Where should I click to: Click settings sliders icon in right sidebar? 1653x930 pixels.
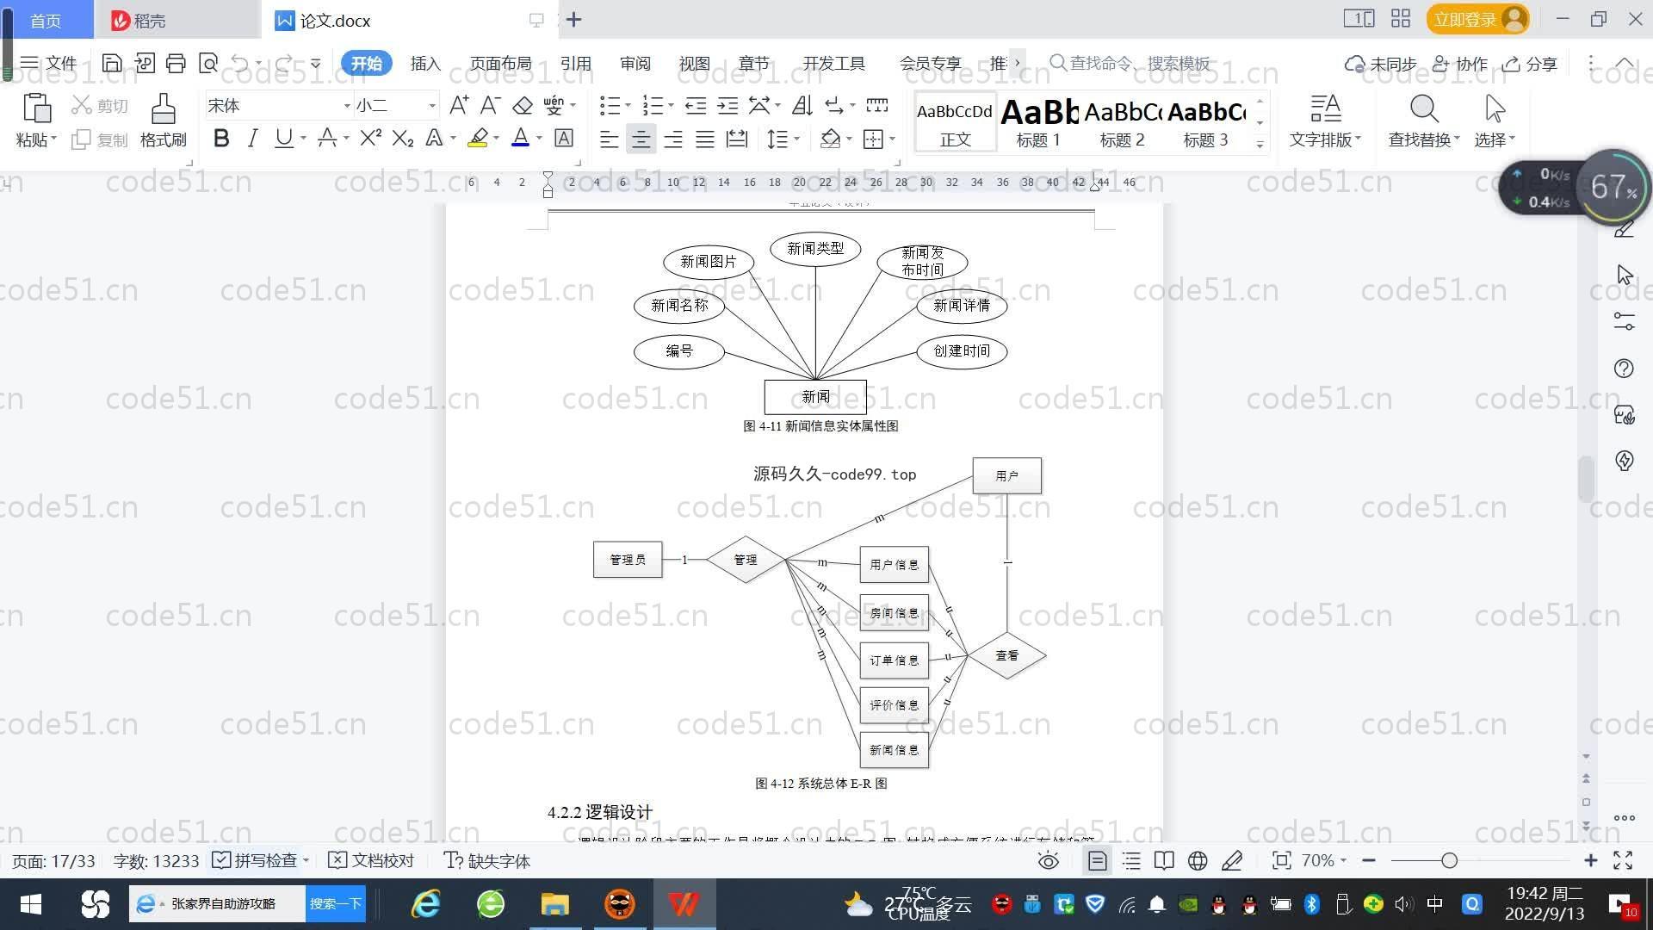(x=1624, y=321)
